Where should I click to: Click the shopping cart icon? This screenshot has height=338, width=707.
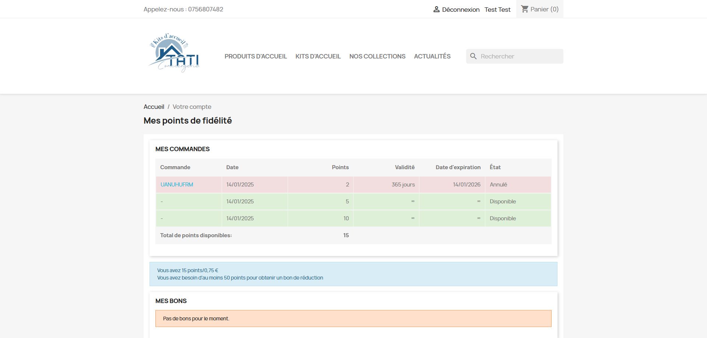[525, 9]
